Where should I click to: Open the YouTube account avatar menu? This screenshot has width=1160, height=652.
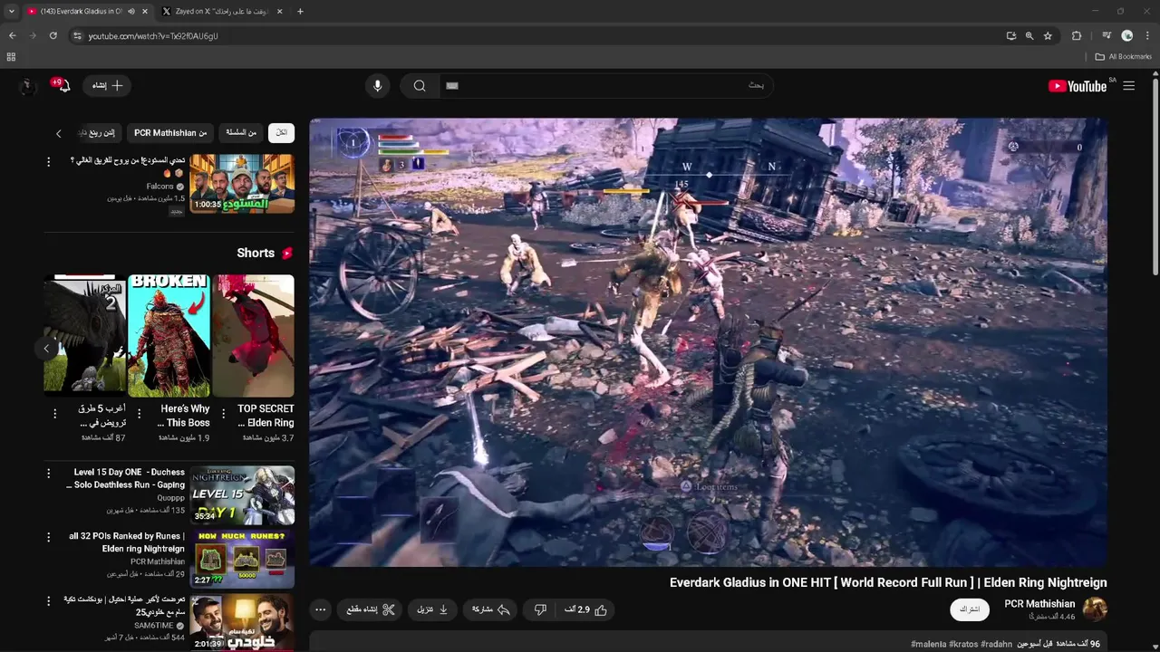tap(27, 86)
